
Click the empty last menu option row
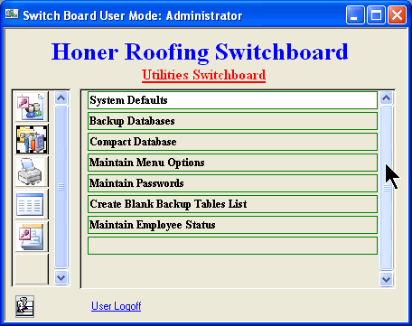(x=232, y=246)
